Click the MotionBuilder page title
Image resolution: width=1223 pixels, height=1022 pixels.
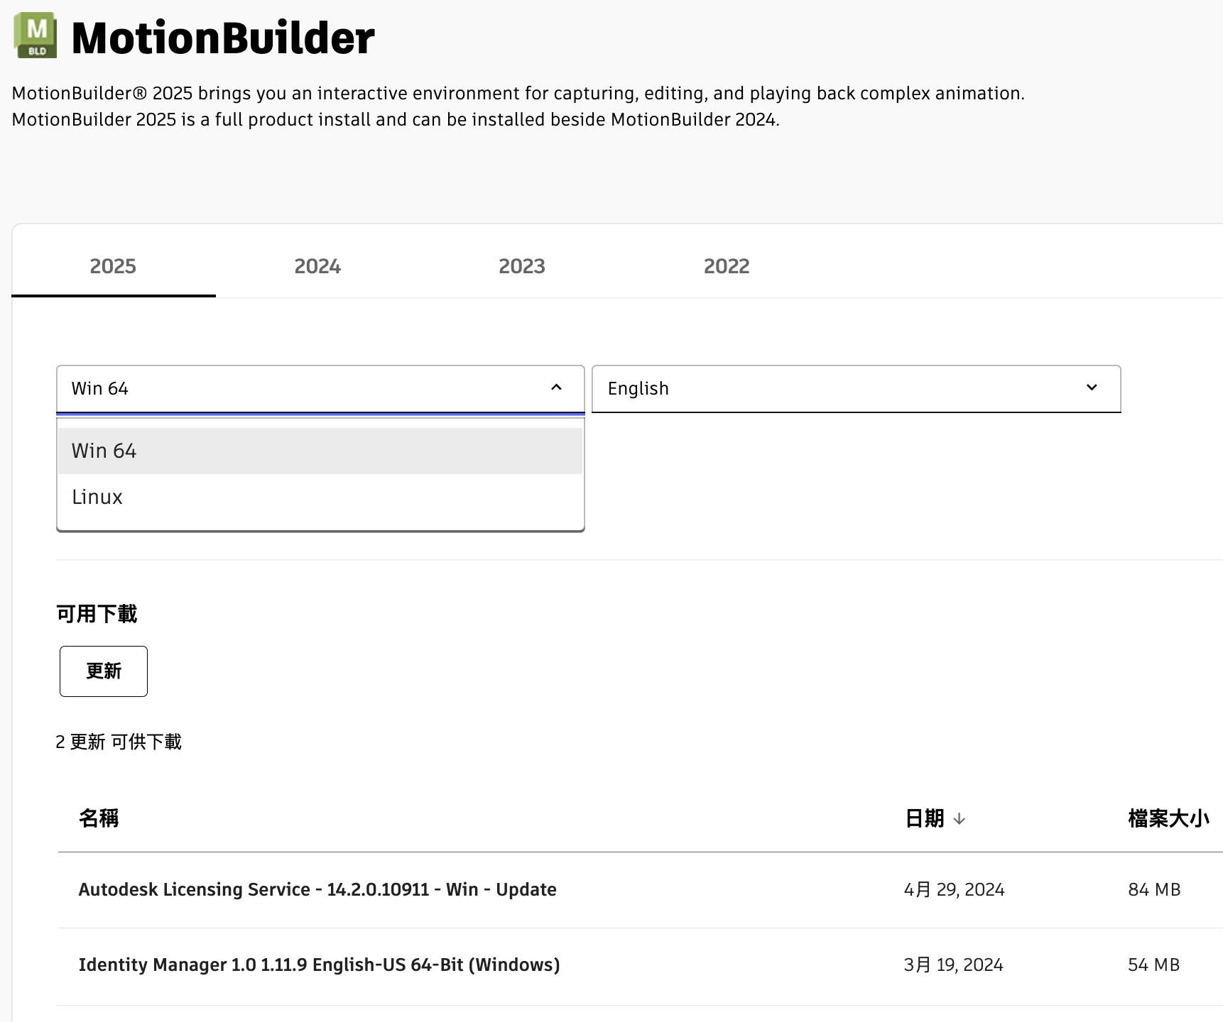point(223,38)
